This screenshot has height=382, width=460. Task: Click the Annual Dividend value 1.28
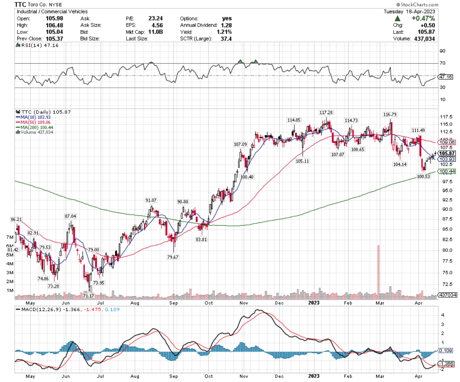pyautogui.click(x=226, y=25)
